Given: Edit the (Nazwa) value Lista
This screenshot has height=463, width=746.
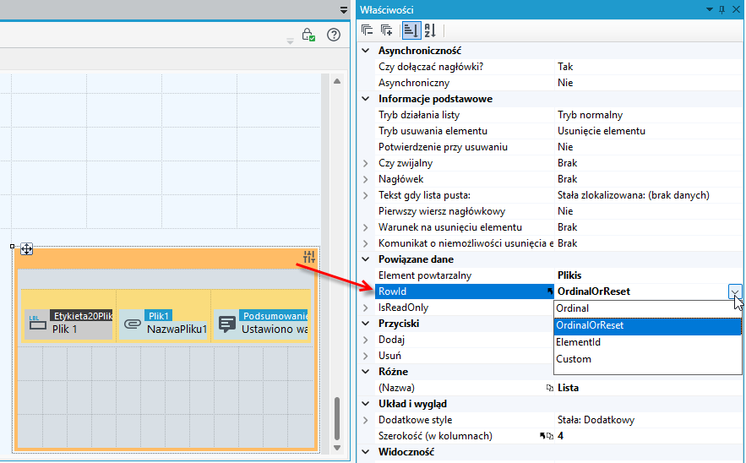Looking at the screenshot, I should pyautogui.click(x=568, y=388).
